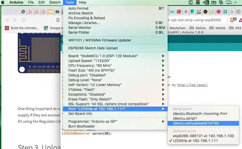This screenshot has width=242, height=149.
Task: Expand the lwIP Variant submenu
Action: [x=115, y=85]
